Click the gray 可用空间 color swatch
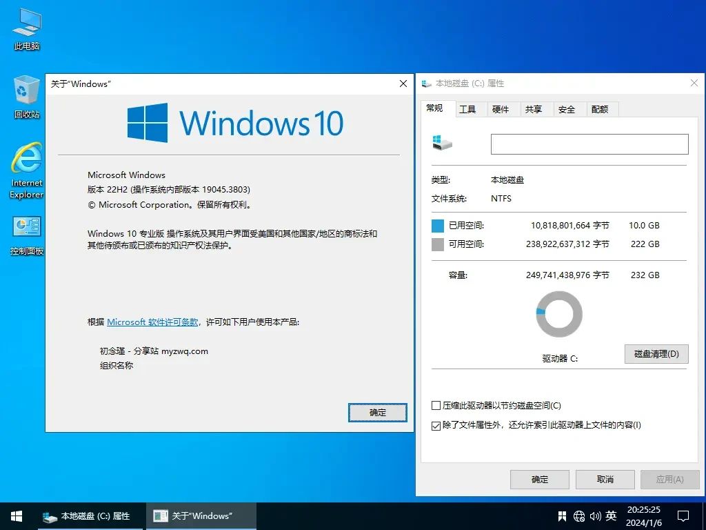 coord(438,244)
